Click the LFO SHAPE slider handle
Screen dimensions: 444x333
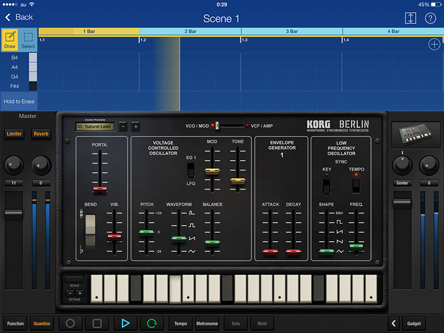326,252
